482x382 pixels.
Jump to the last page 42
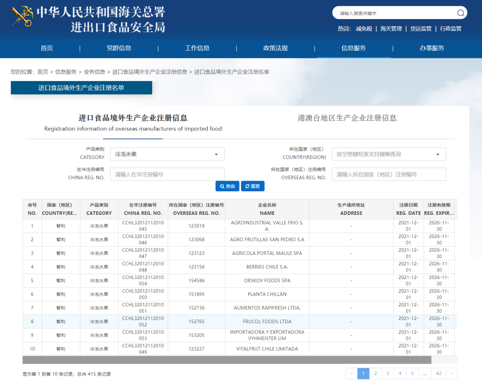coord(438,374)
